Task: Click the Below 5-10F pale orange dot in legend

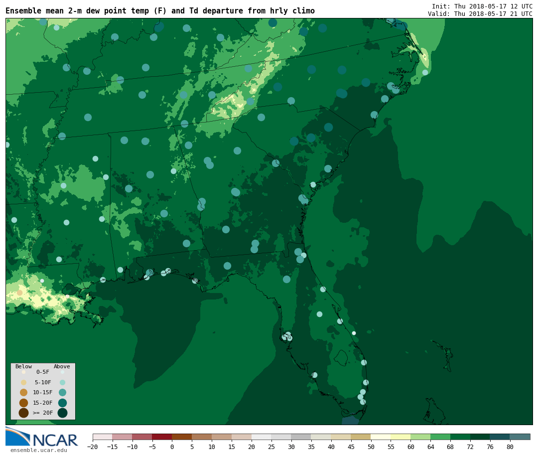Action: pos(24,382)
